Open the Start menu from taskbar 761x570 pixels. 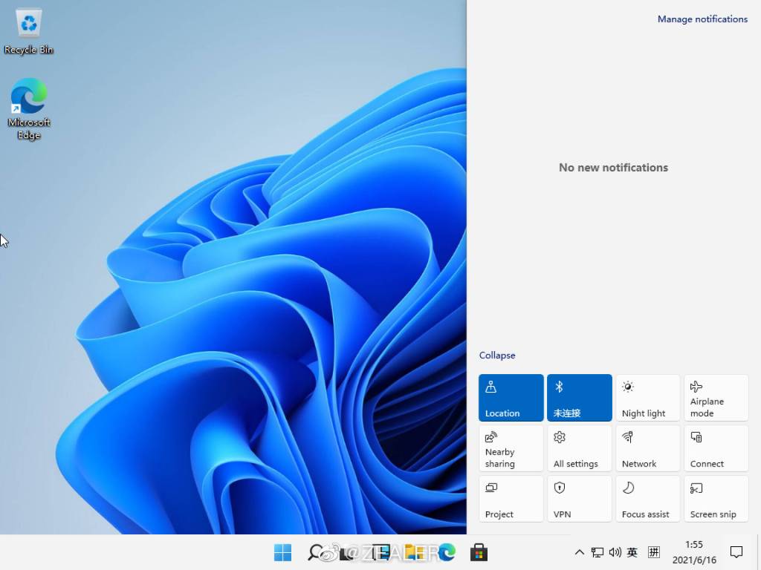point(282,552)
